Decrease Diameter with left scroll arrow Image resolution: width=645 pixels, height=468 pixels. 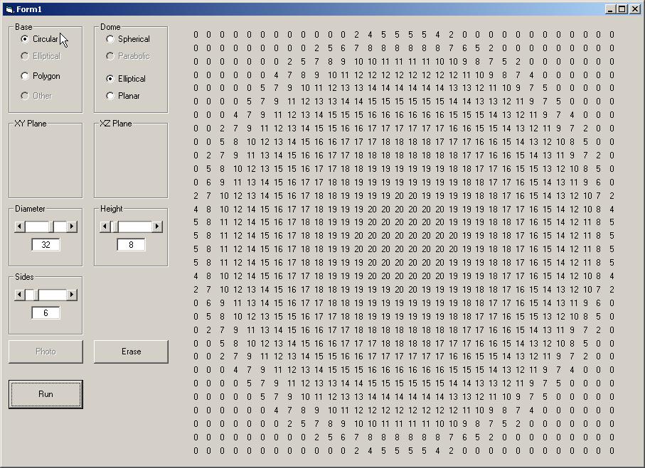pos(19,227)
